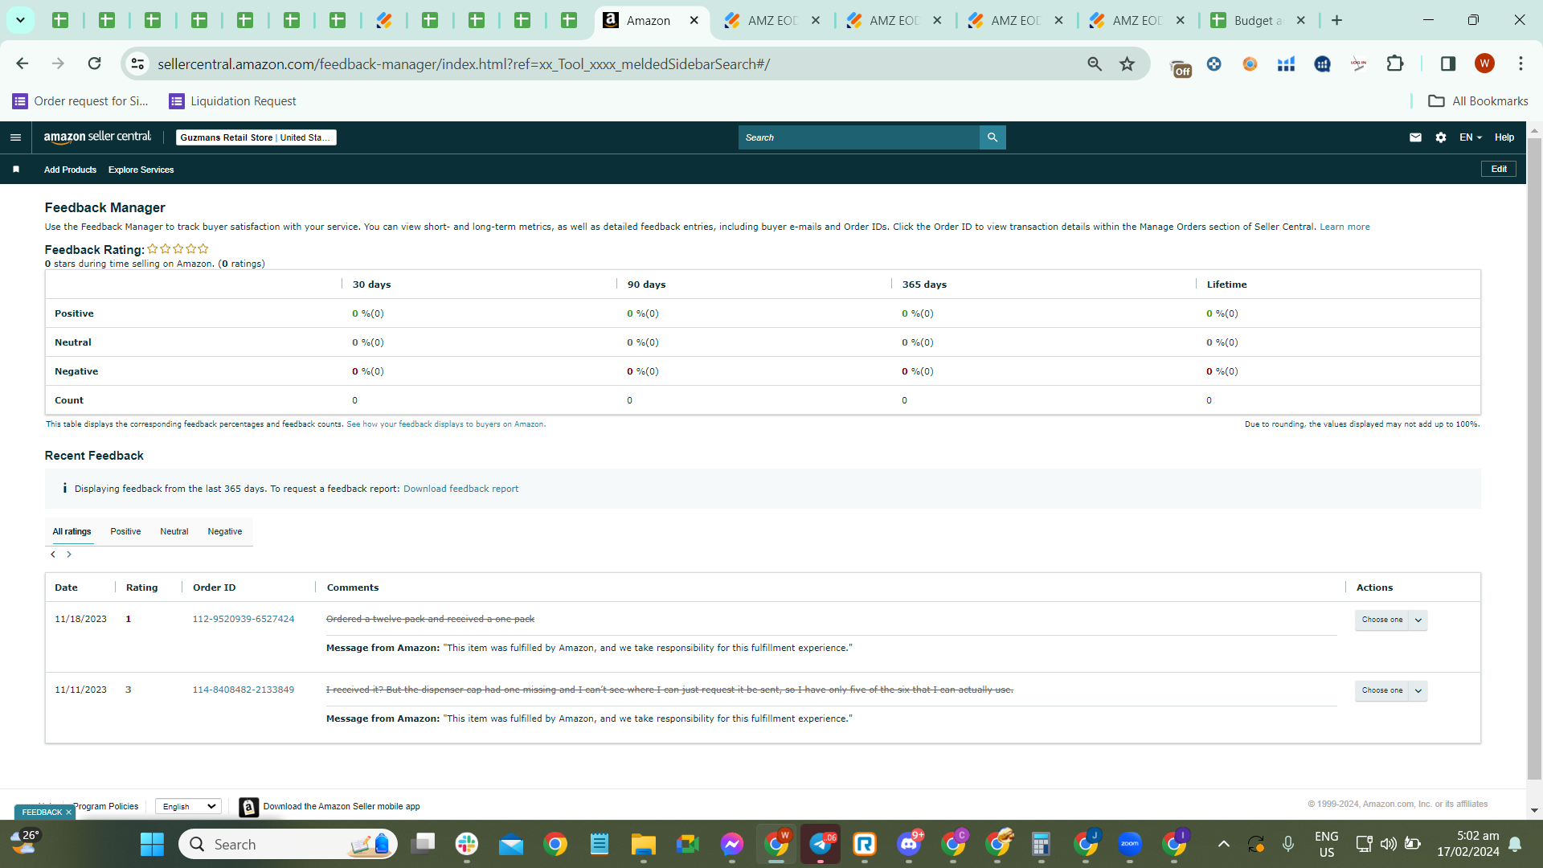The image size is (1543, 868).
Task: Open Discord from the taskbar
Action: (x=909, y=845)
